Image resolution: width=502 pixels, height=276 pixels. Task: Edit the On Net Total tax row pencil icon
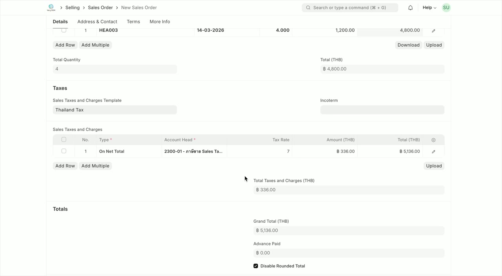[x=433, y=151]
